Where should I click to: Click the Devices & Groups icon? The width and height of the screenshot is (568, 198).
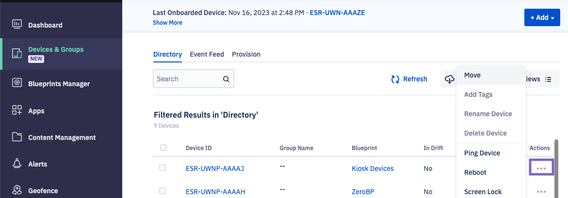(x=17, y=53)
